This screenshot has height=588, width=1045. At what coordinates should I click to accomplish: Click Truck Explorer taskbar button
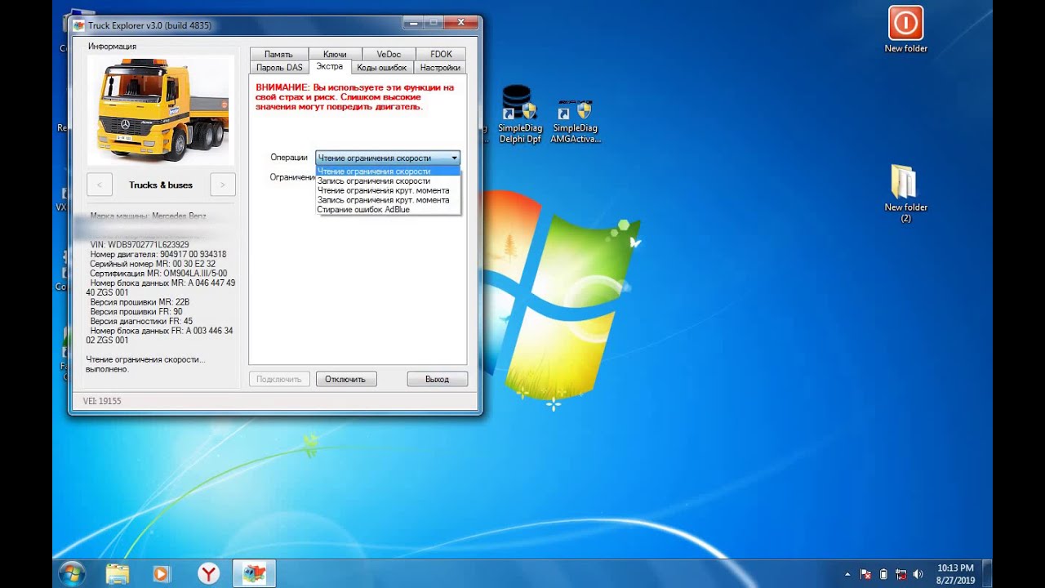coord(255,573)
